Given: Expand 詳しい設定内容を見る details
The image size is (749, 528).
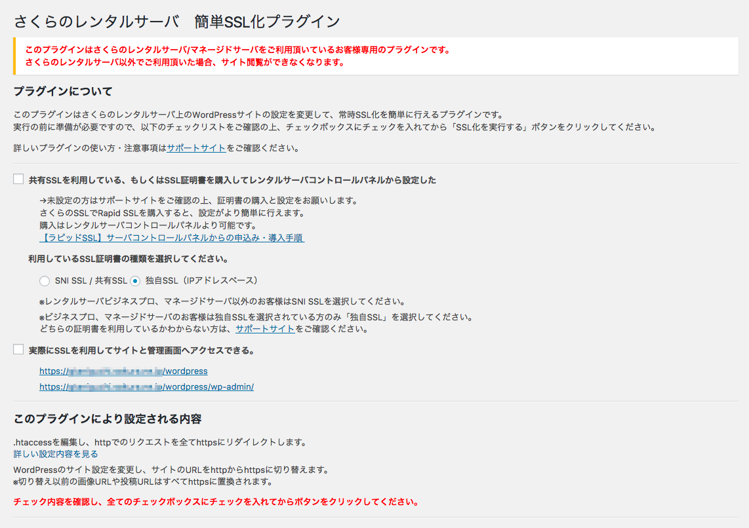Looking at the screenshot, I should 56,453.
